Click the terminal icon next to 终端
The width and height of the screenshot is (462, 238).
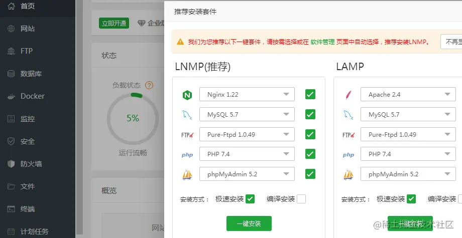coord(11,209)
